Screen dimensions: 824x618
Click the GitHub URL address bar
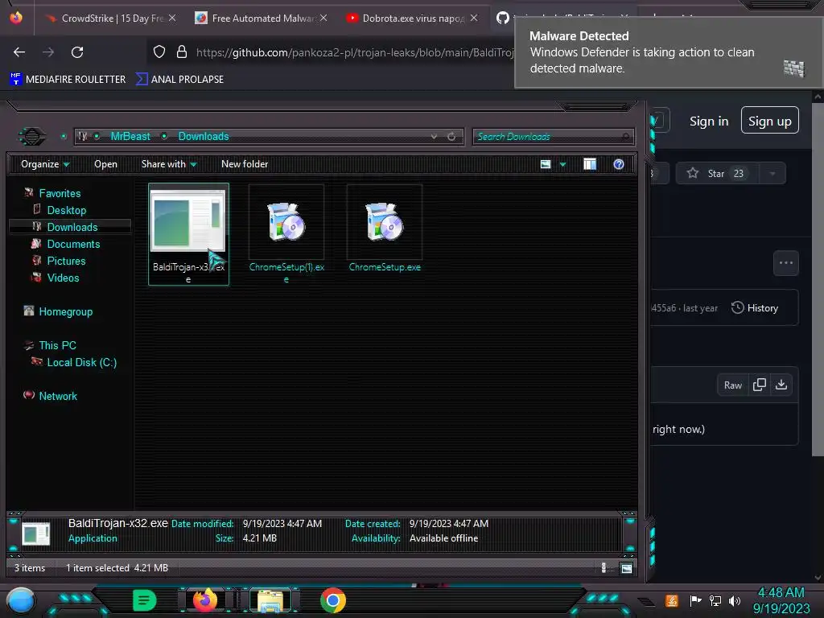tap(355, 52)
